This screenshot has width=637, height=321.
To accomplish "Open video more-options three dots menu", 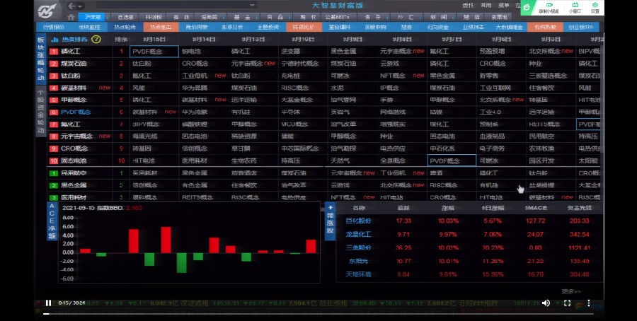I will 589,303.
